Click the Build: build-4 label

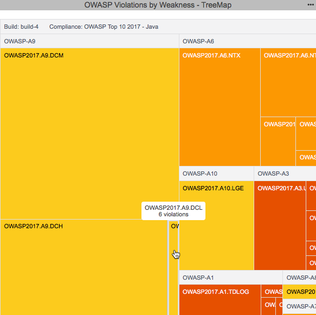tap(21, 27)
